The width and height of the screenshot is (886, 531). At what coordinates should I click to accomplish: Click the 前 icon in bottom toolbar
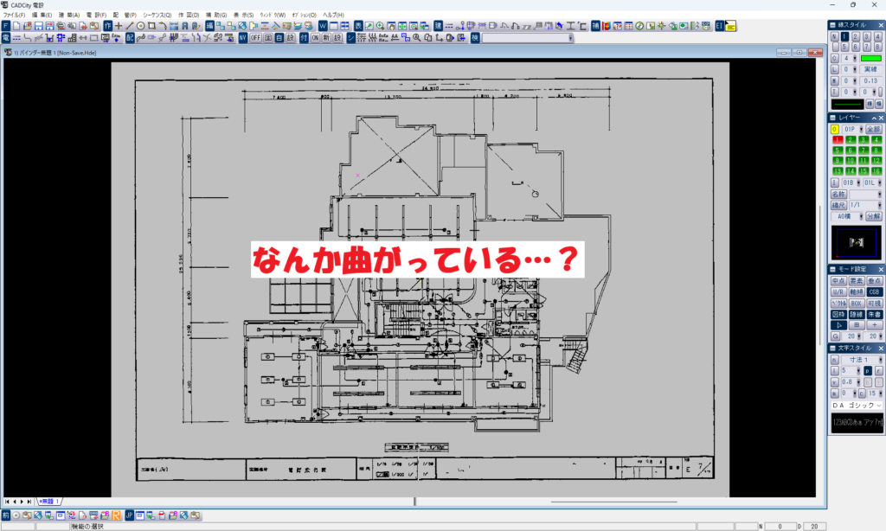(x=6, y=515)
